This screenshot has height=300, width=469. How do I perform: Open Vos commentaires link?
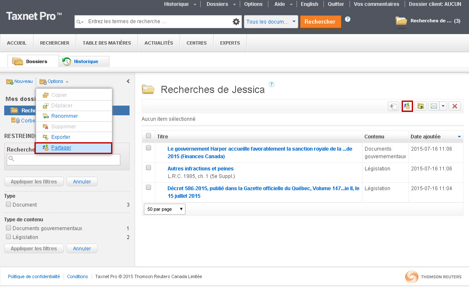coord(376,4)
